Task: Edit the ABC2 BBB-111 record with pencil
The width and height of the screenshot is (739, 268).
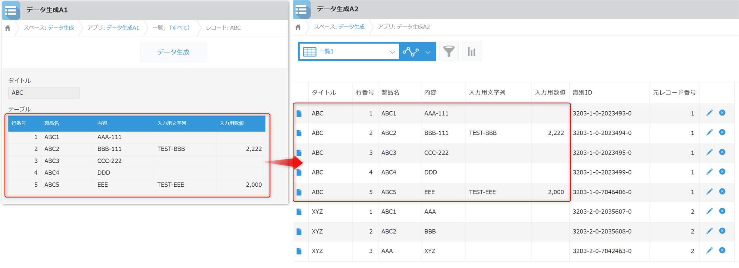Action: 709,133
